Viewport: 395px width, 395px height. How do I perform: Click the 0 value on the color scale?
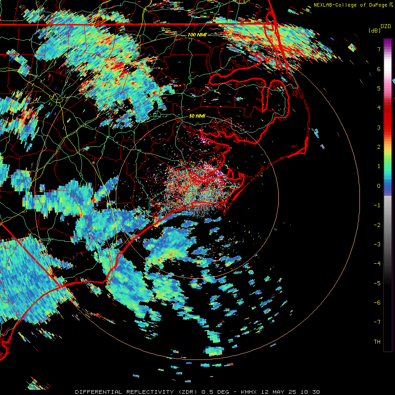pyautogui.click(x=379, y=186)
